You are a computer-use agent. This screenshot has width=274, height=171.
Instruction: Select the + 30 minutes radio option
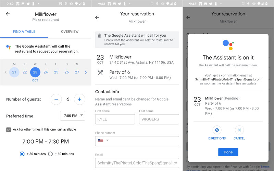point(22,154)
